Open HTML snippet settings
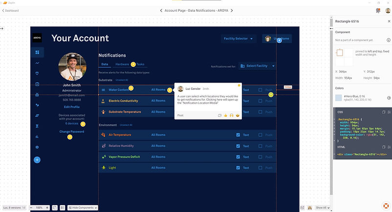This screenshot has height=212, width=392. click(x=389, y=147)
